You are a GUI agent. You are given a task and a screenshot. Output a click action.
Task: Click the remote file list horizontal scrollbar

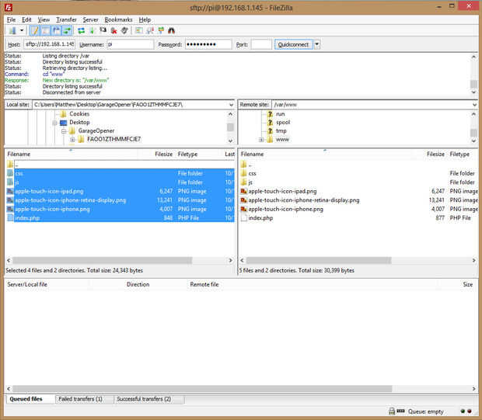319,261
